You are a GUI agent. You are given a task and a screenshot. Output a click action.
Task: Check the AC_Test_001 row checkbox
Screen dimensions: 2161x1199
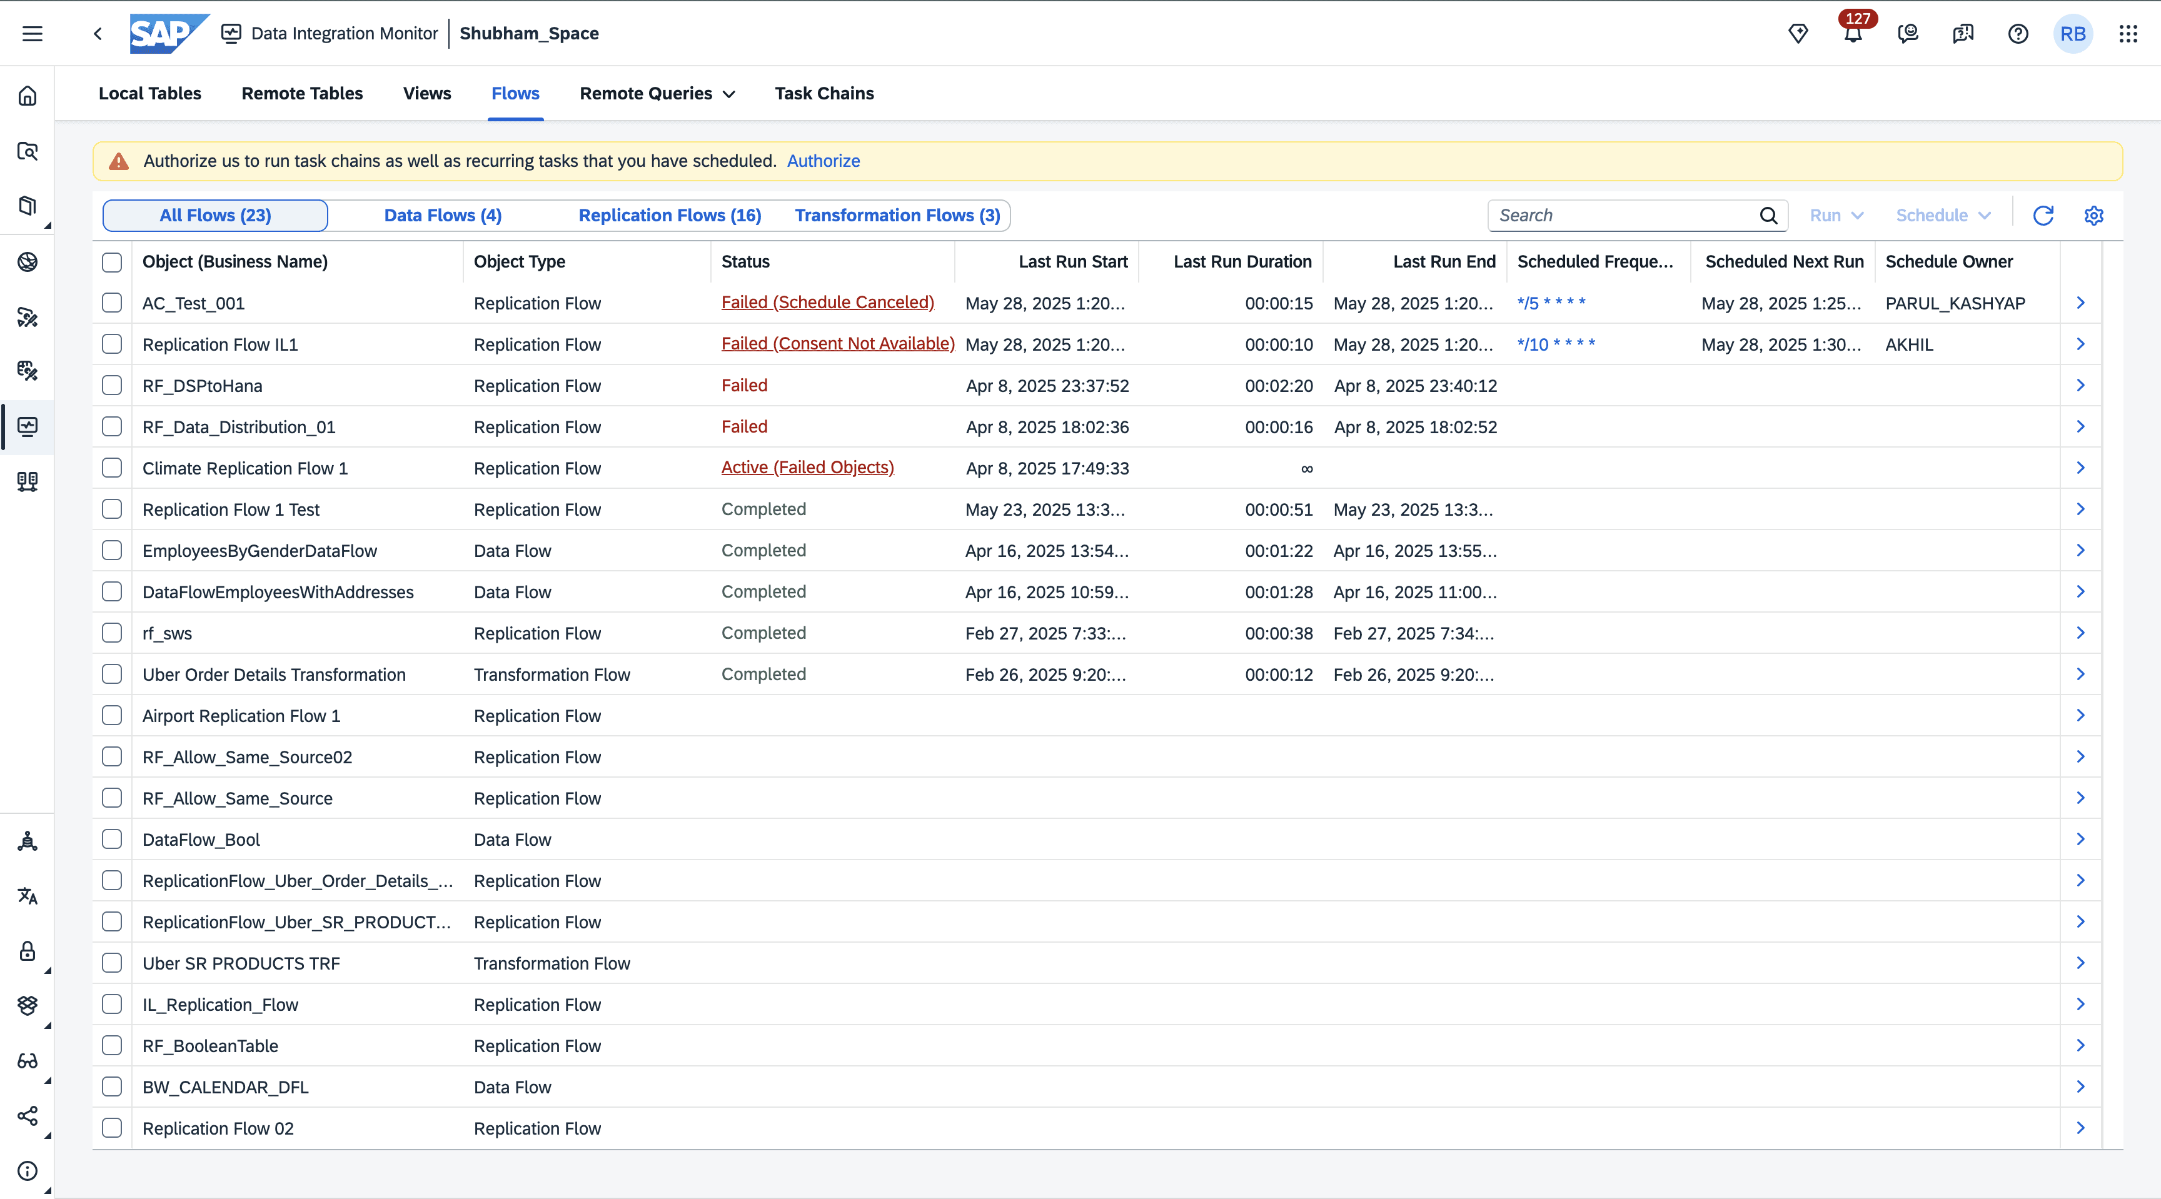111,303
